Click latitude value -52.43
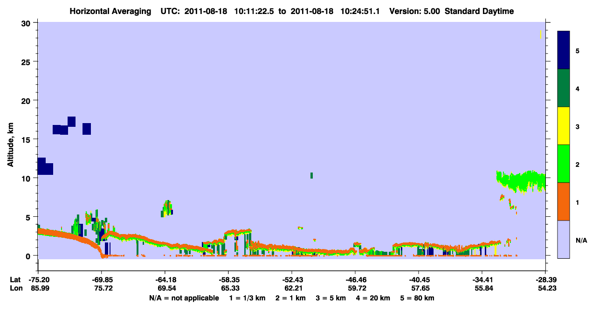The image size is (606, 311). (292, 280)
